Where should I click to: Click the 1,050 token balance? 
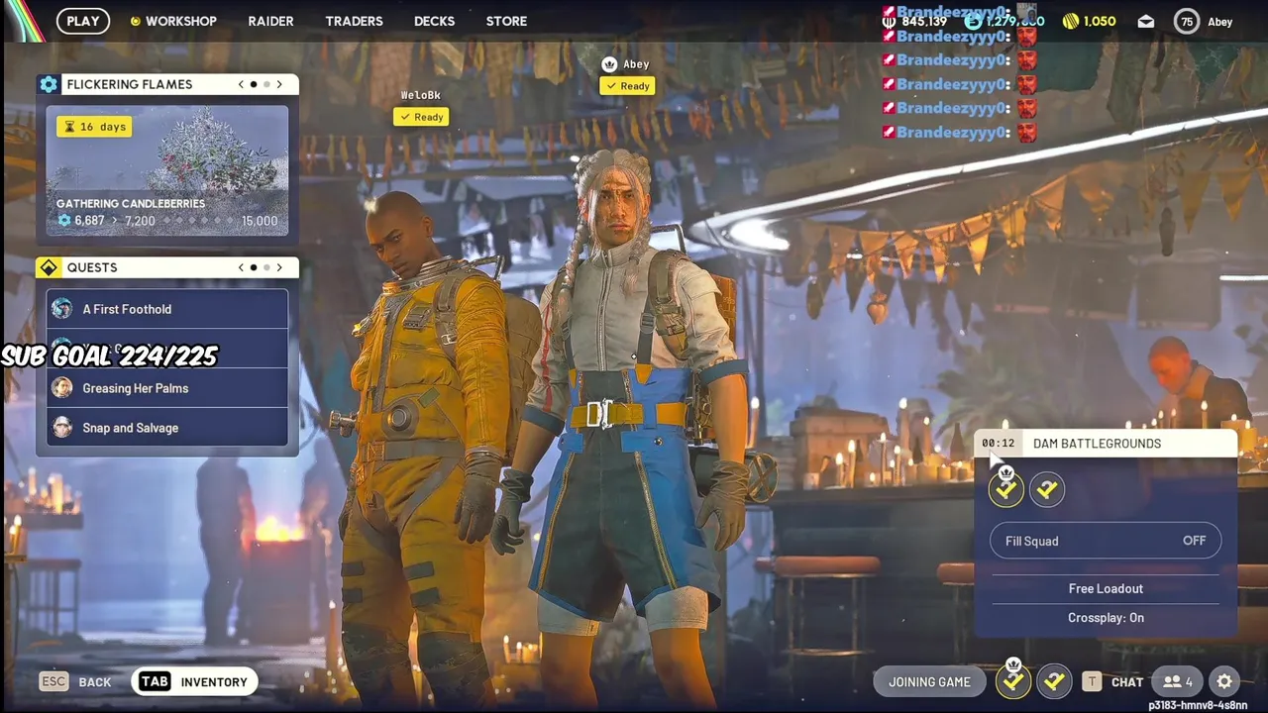1100,21
